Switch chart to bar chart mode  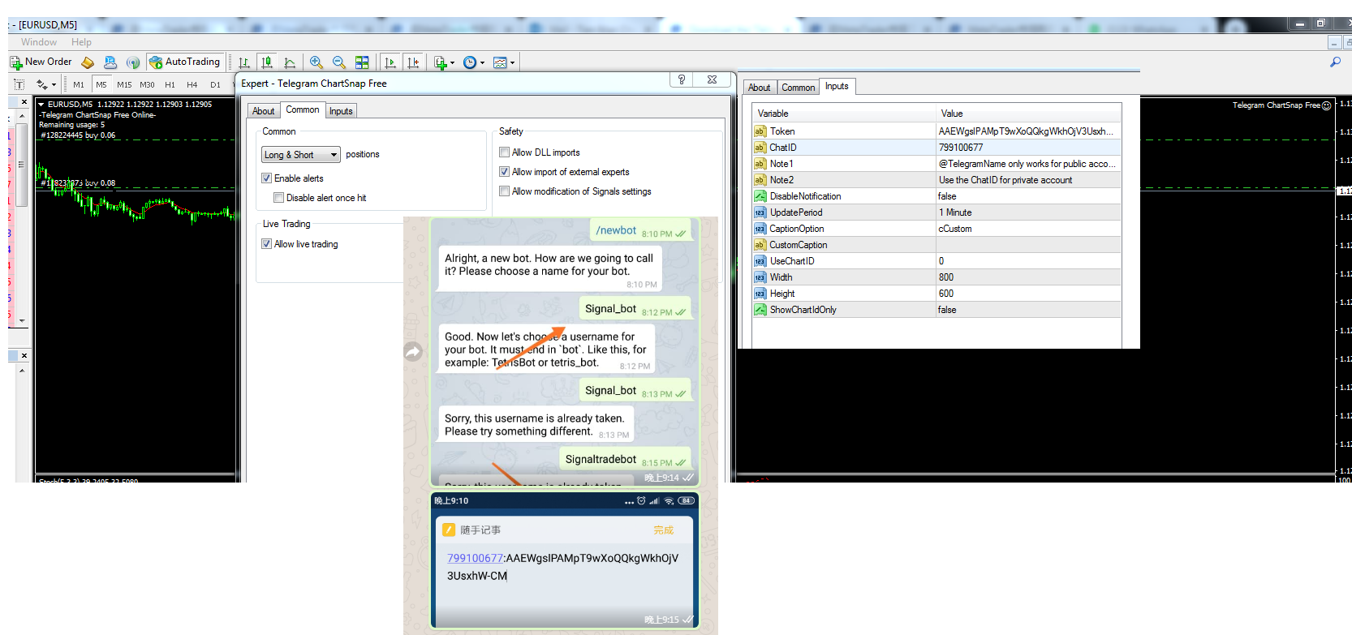[x=243, y=62]
